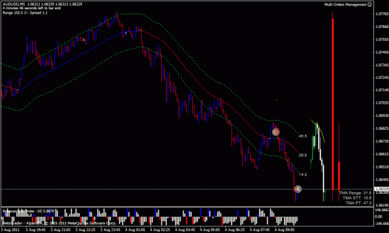
Task: Select the small red dash marker above 1.07035
Action: tap(277, 100)
